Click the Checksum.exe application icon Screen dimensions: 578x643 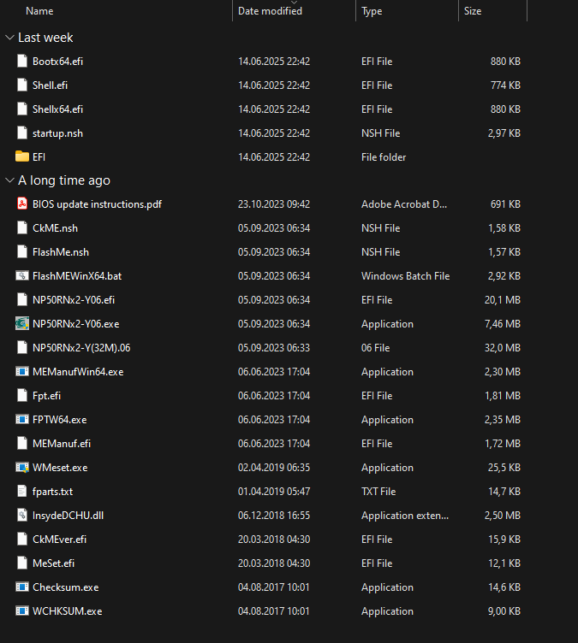tap(22, 587)
